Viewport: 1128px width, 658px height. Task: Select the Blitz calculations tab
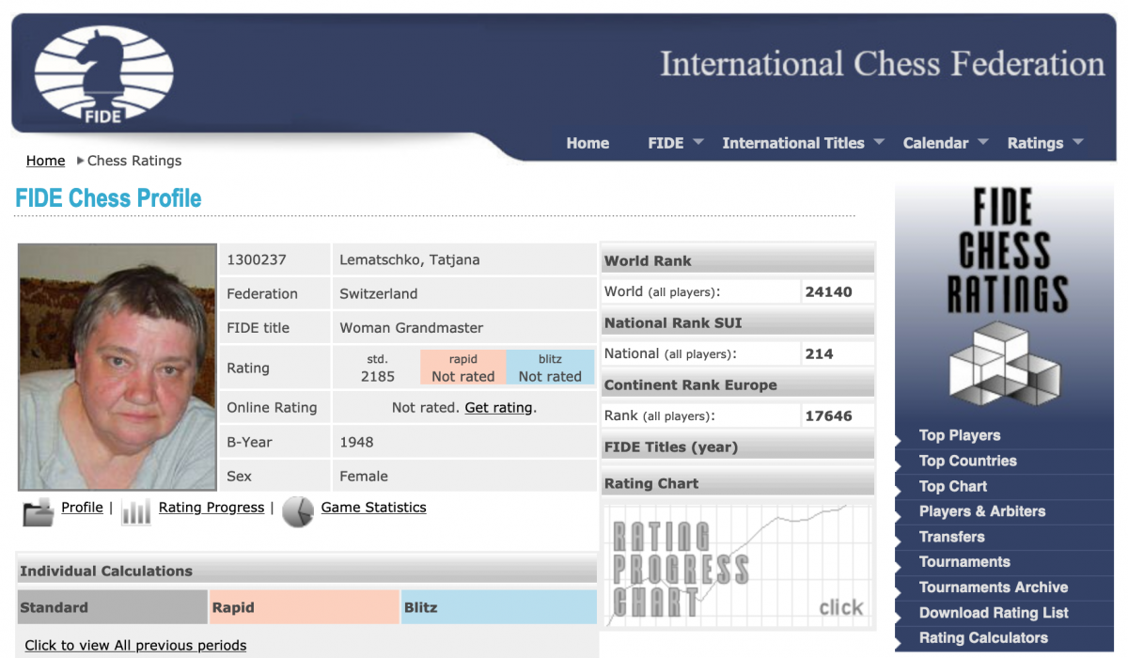pos(499,607)
